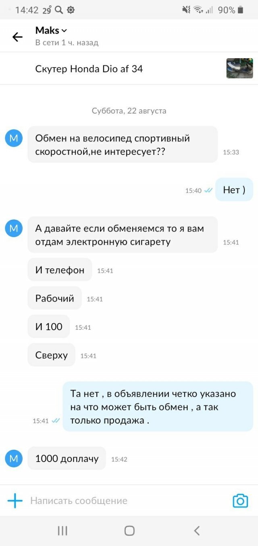
Task: Select the И телефон message
Action: click(x=60, y=270)
